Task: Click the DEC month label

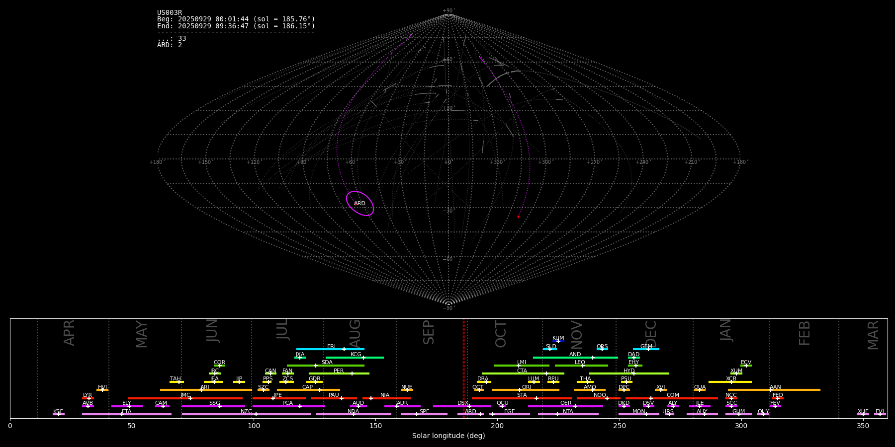Action: tap(651, 334)
